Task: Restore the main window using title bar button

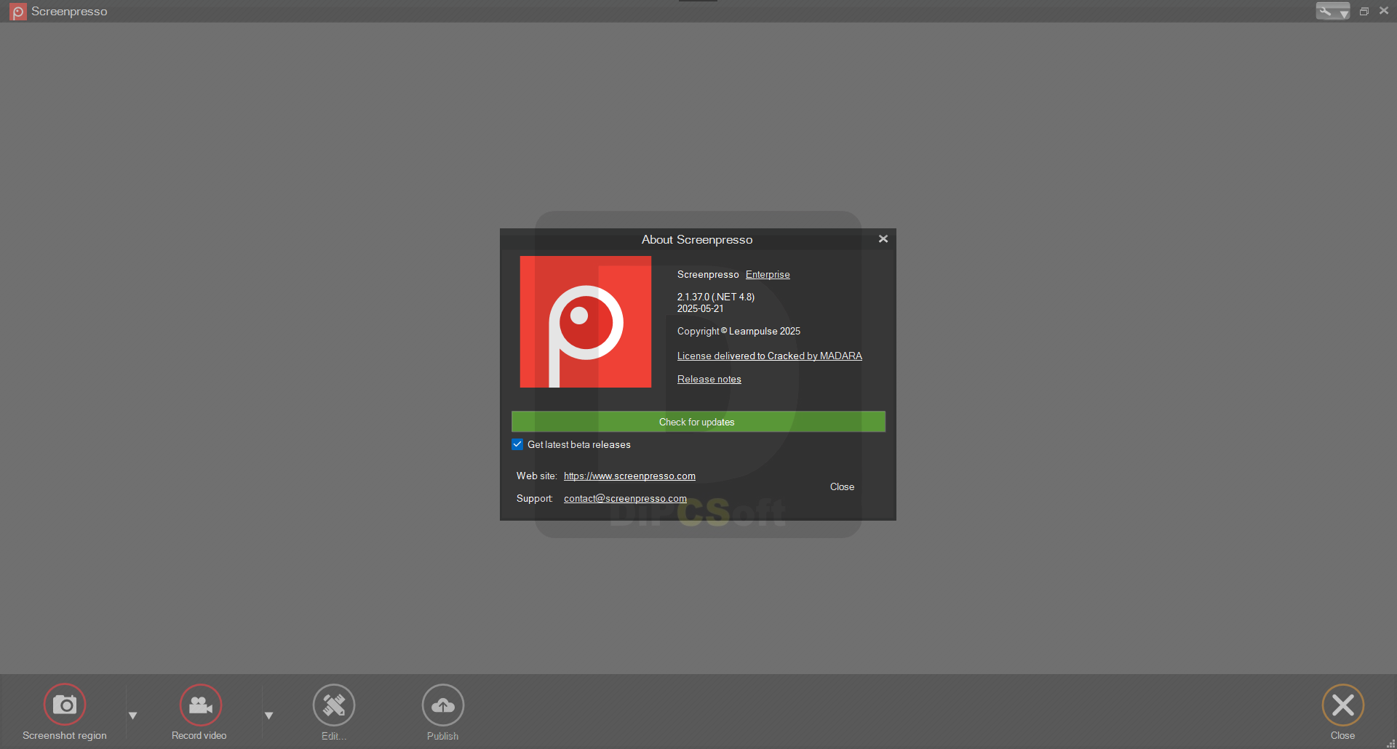Action: coord(1364,11)
